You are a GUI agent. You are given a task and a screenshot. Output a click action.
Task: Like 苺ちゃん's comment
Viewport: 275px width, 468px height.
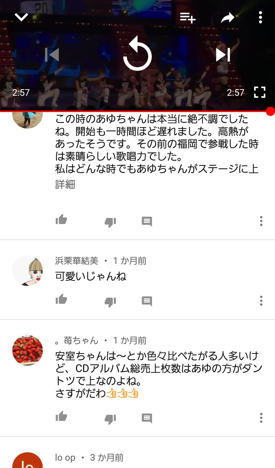pos(61,416)
